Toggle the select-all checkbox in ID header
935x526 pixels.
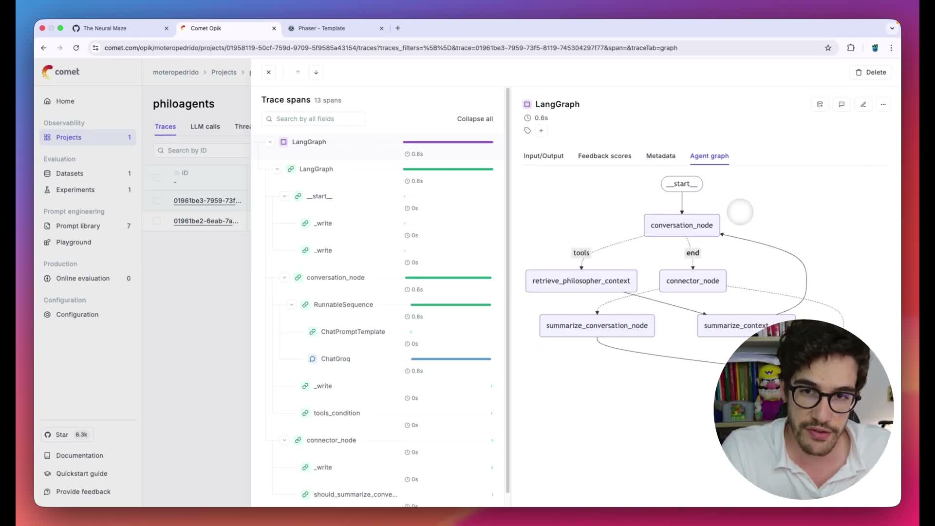[157, 177]
